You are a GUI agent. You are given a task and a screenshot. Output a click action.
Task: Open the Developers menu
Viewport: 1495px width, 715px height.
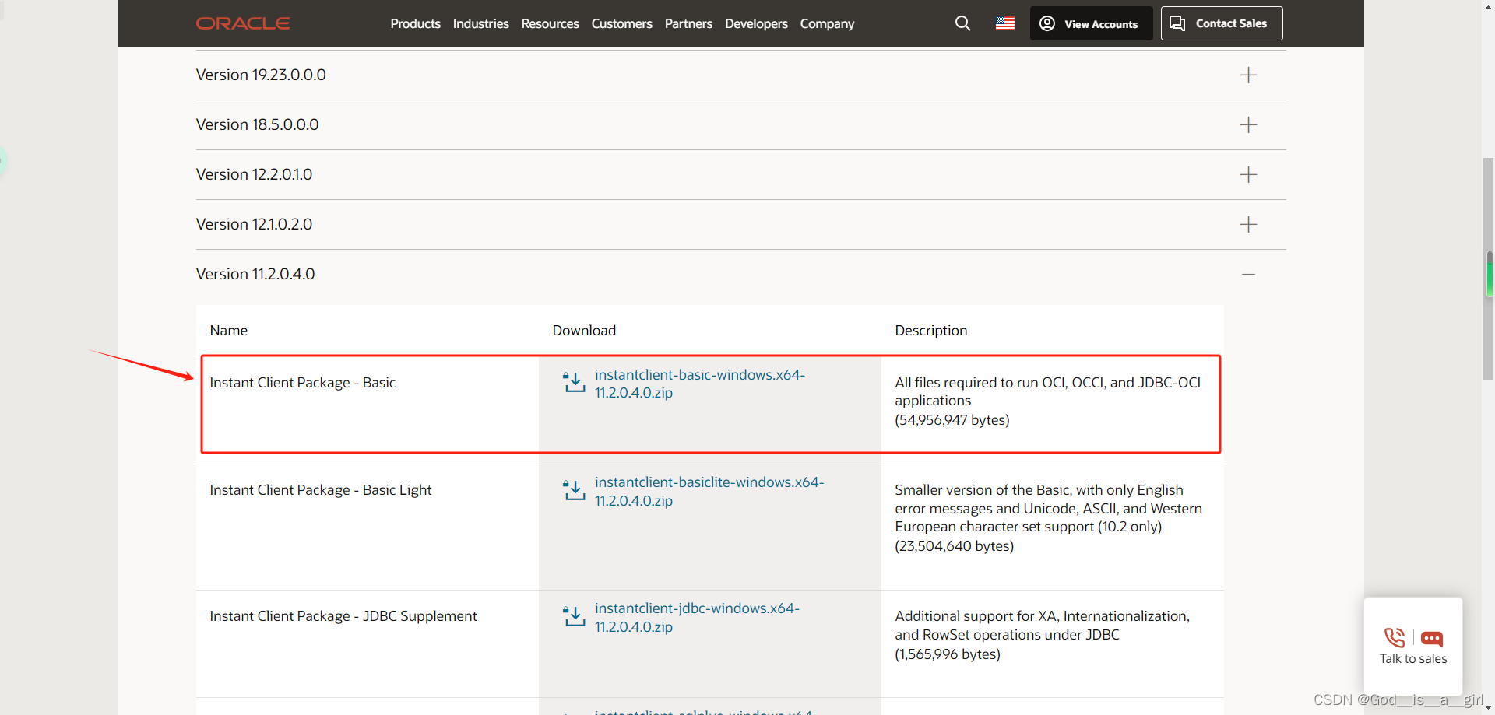coord(756,23)
